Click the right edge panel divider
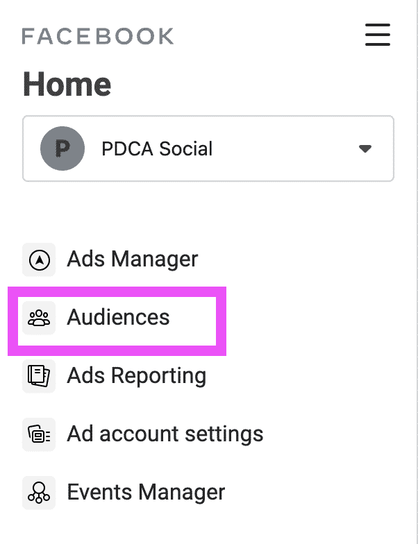Image resolution: width=418 pixels, height=544 pixels. (x=417, y=272)
